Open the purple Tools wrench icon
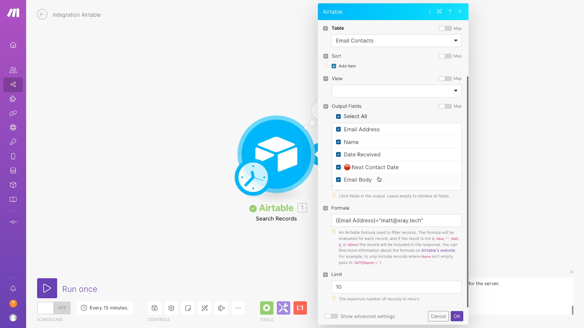Screen dimensions: 584x328 pos(284,308)
